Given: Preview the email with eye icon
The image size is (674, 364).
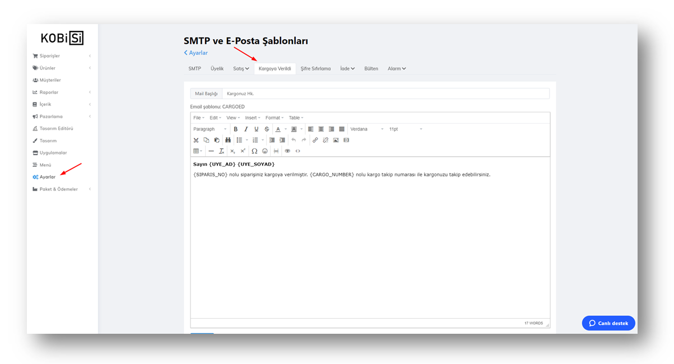Looking at the screenshot, I should click(x=287, y=151).
